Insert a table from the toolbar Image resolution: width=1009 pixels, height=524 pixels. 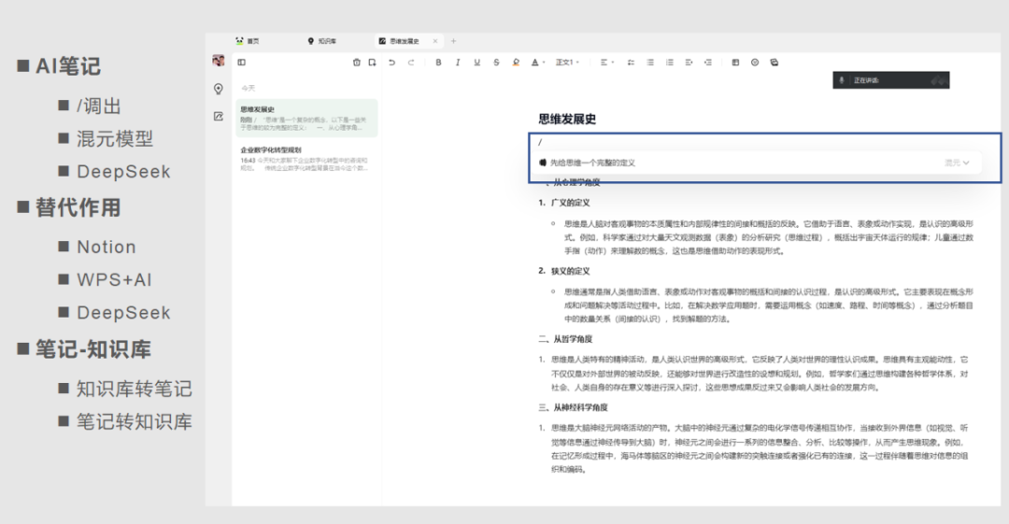point(735,63)
